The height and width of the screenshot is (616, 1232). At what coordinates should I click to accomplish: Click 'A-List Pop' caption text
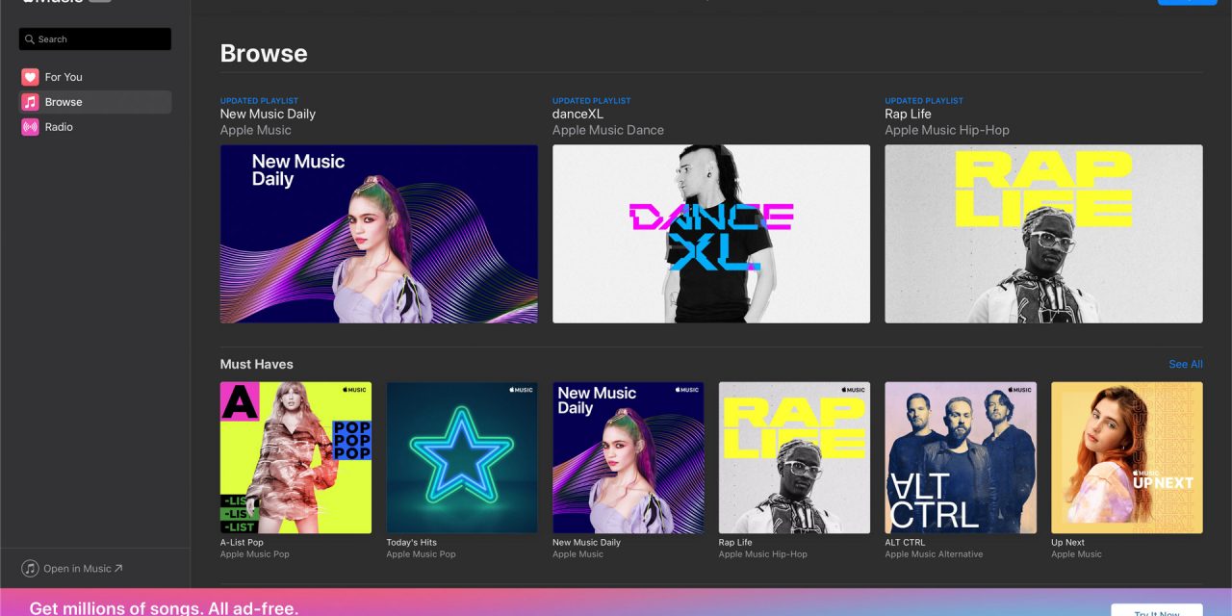point(242,543)
